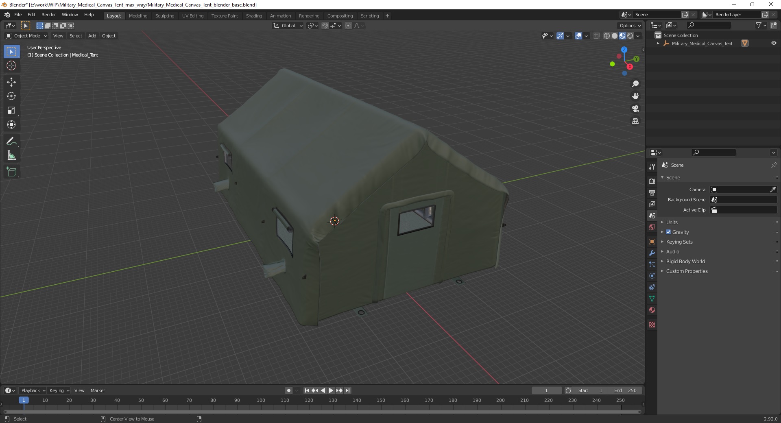Image resolution: width=781 pixels, height=423 pixels.
Task: Select the Scale tool
Action: coord(11,111)
